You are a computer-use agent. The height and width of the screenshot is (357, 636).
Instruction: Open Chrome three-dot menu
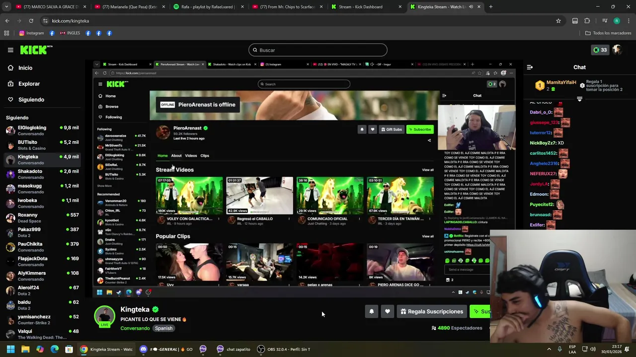point(629,21)
